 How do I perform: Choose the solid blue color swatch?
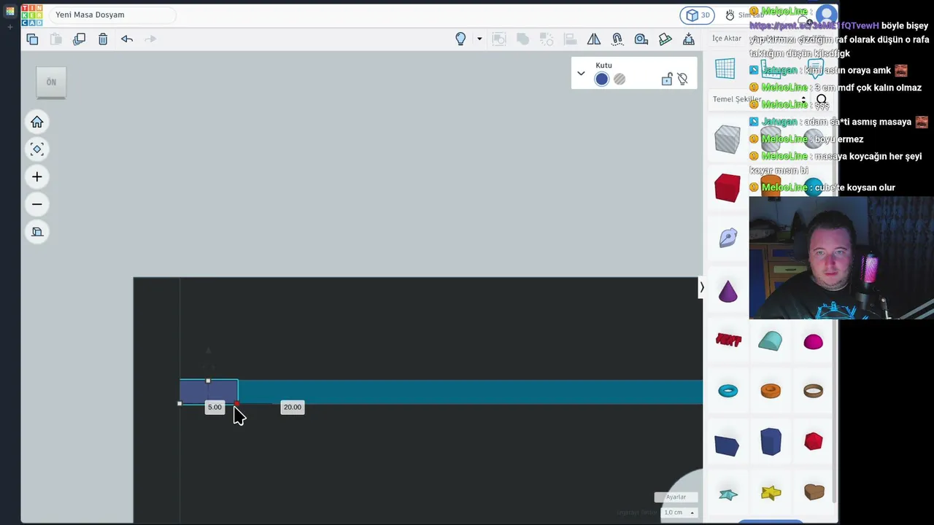[x=601, y=79]
